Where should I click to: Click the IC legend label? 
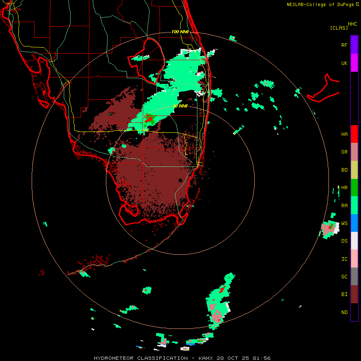coord(344,259)
